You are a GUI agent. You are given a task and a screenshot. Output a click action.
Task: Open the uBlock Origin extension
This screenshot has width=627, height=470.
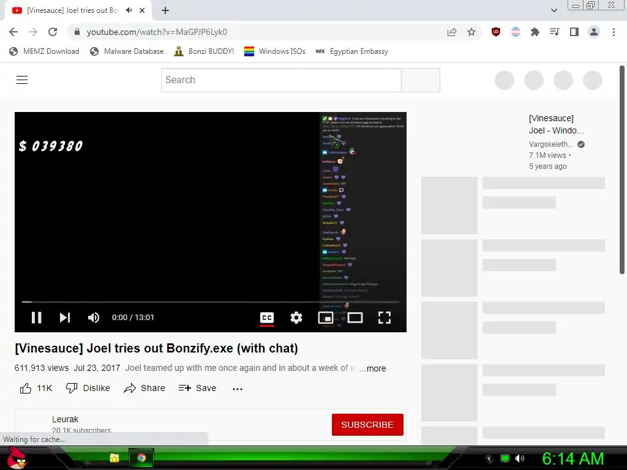[496, 32]
